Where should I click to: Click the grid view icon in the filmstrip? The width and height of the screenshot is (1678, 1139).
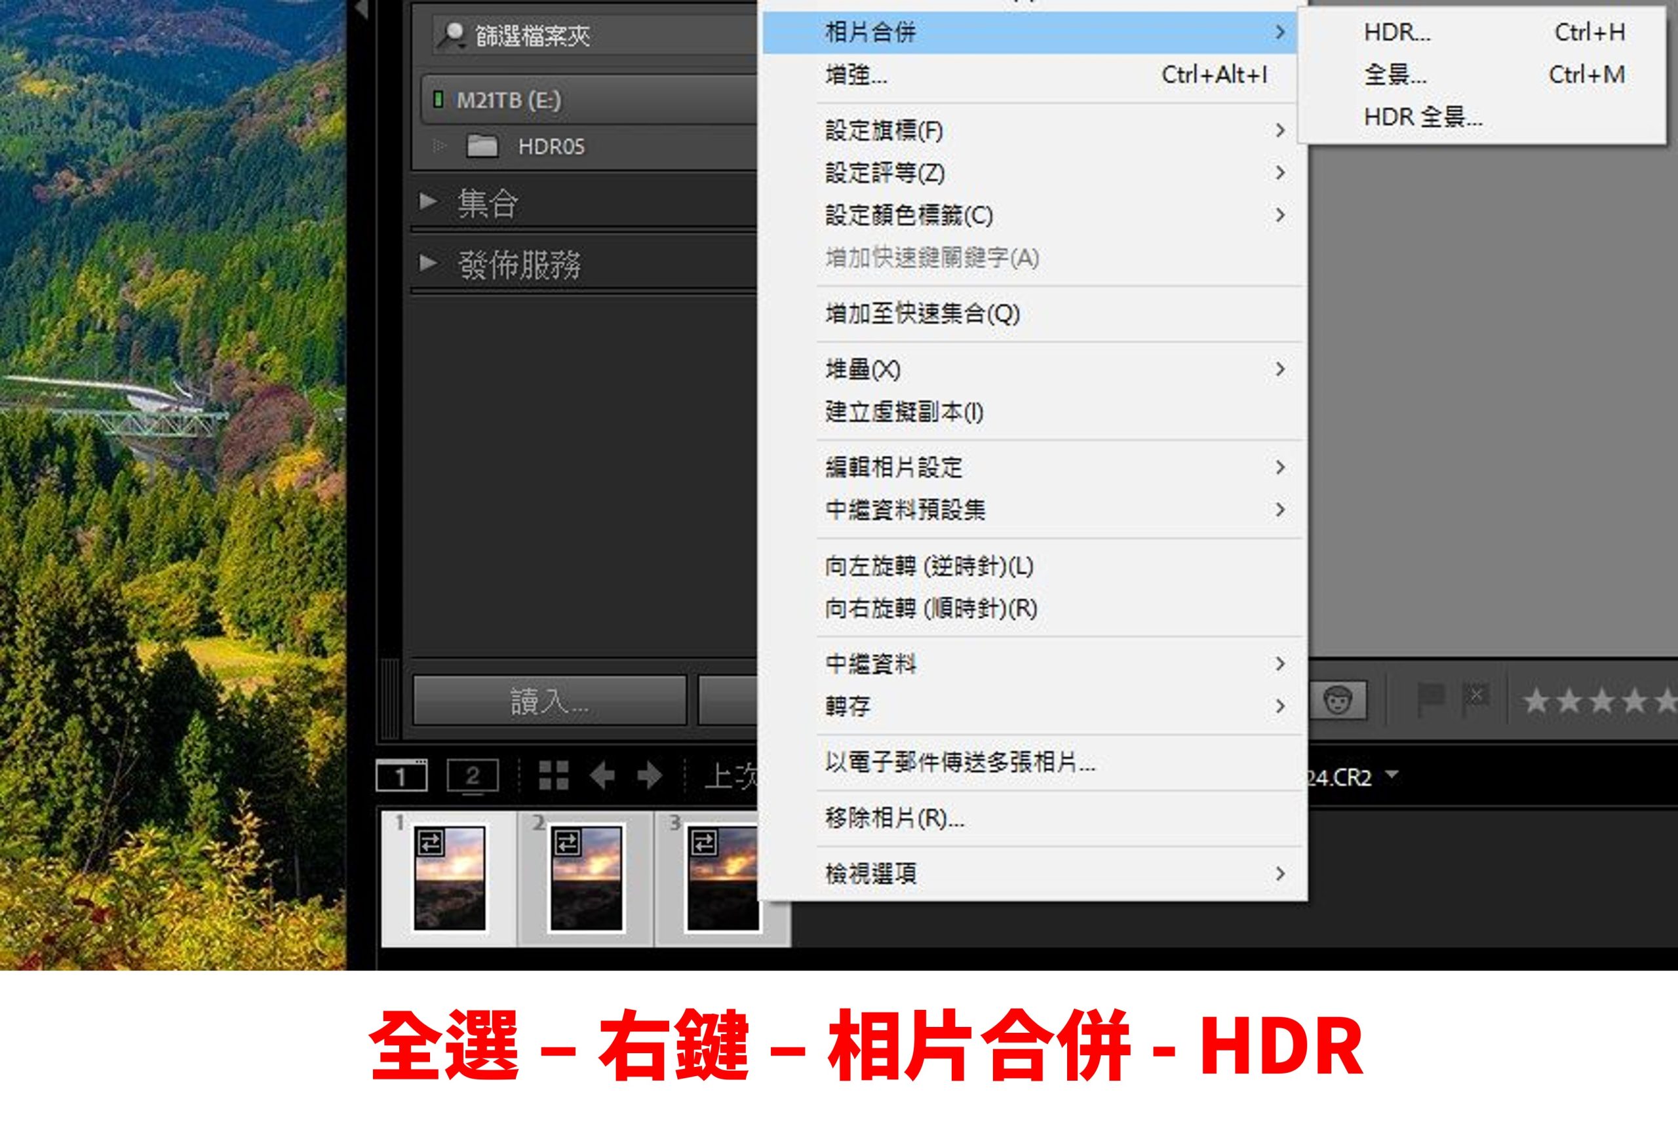pyautogui.click(x=554, y=776)
